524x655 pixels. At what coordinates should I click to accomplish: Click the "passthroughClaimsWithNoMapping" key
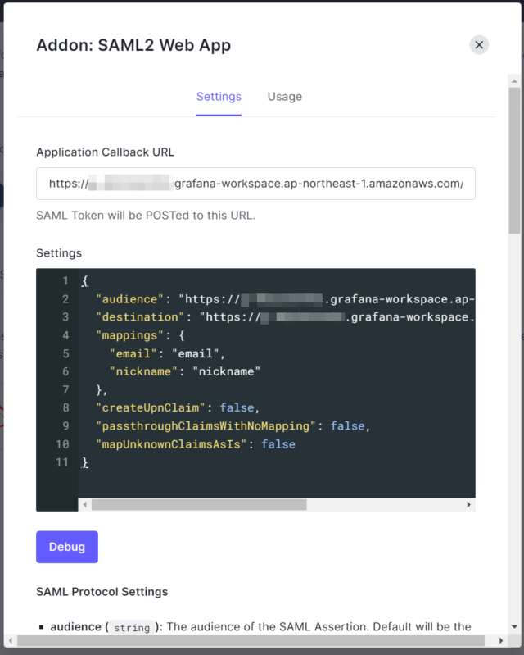point(206,425)
